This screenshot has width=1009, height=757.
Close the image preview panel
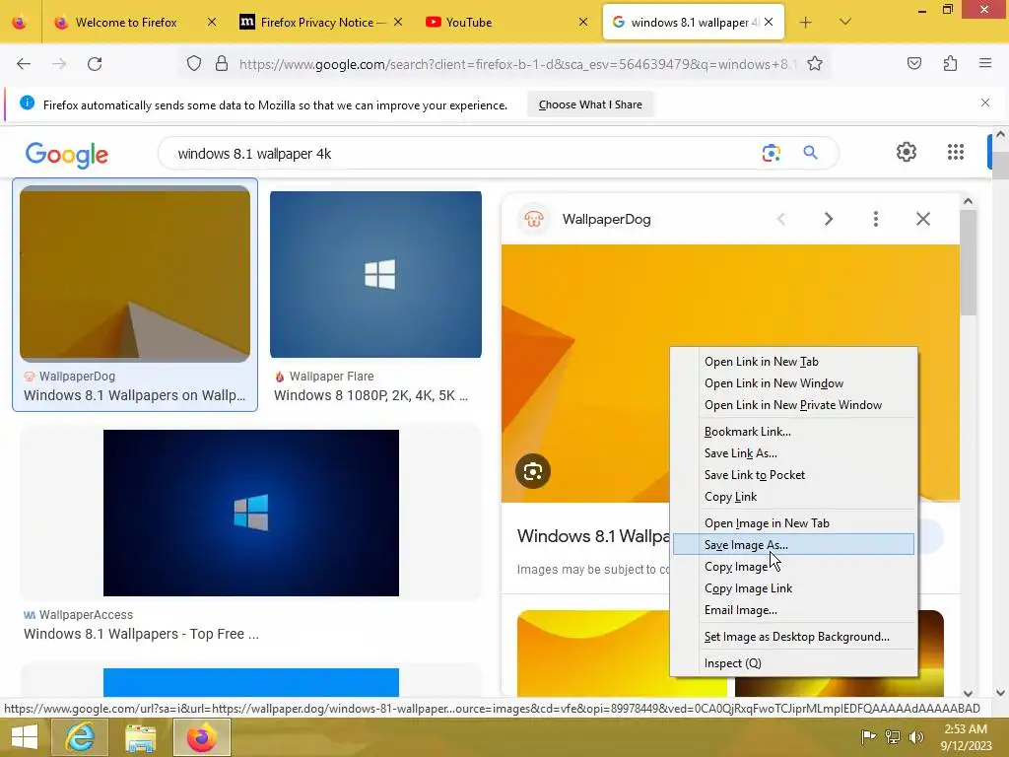(x=922, y=219)
